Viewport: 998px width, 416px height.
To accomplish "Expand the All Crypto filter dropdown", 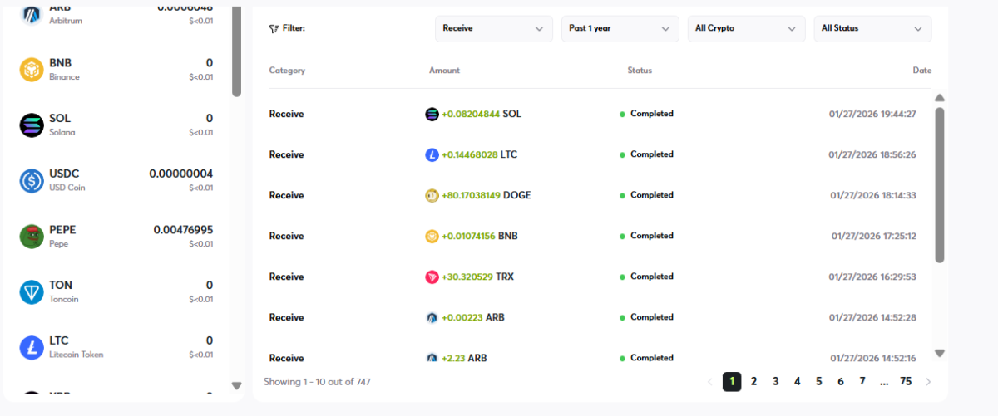I will pos(746,28).
